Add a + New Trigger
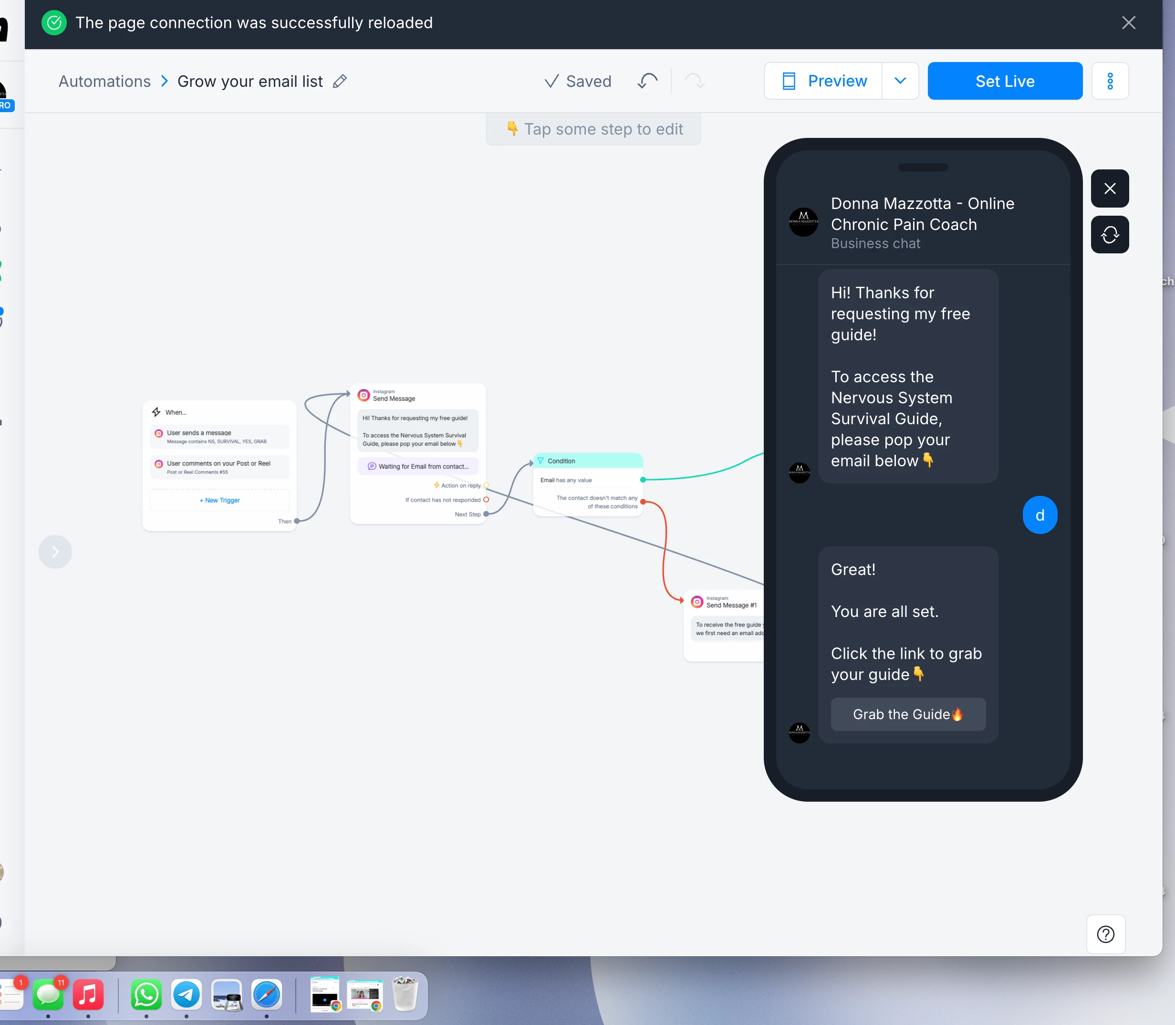 coord(219,501)
